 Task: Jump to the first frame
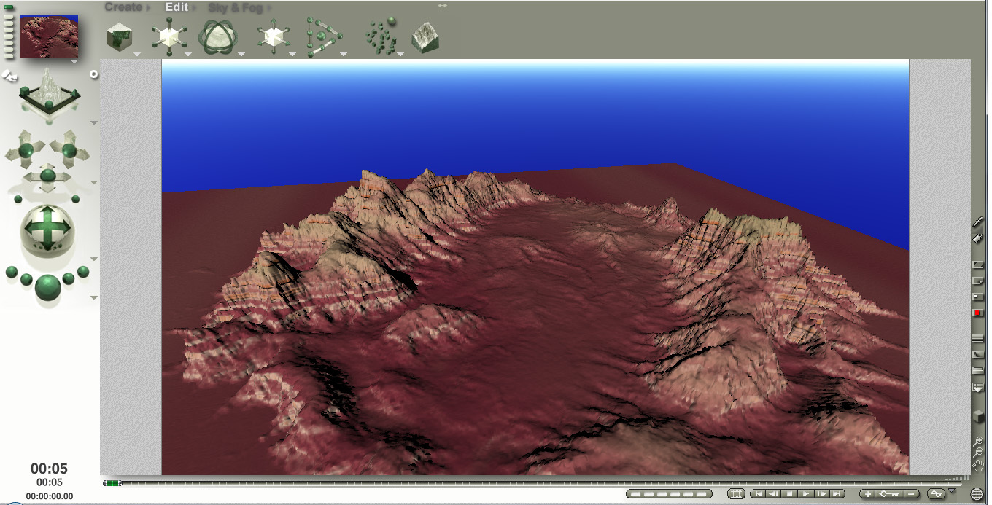click(758, 493)
